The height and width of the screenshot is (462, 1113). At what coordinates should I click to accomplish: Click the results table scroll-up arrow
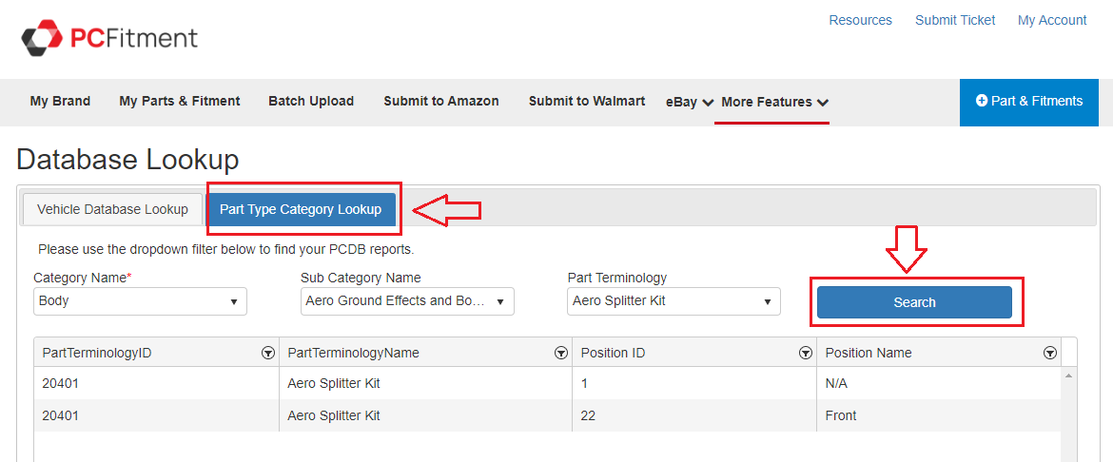click(x=1068, y=376)
